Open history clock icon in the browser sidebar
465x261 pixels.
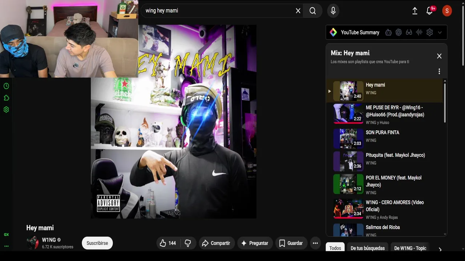(x=6, y=86)
